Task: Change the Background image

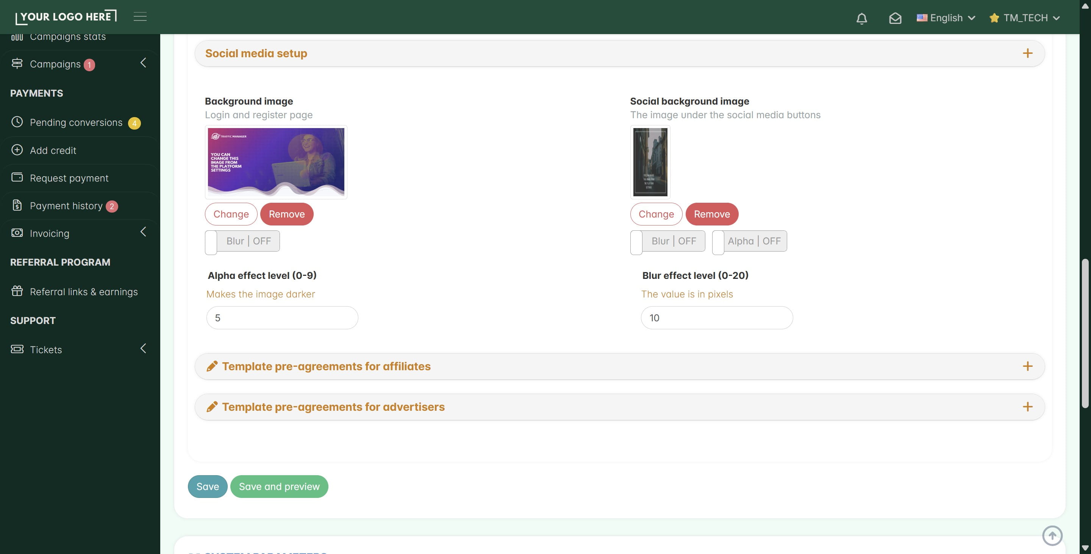Action: coord(231,214)
